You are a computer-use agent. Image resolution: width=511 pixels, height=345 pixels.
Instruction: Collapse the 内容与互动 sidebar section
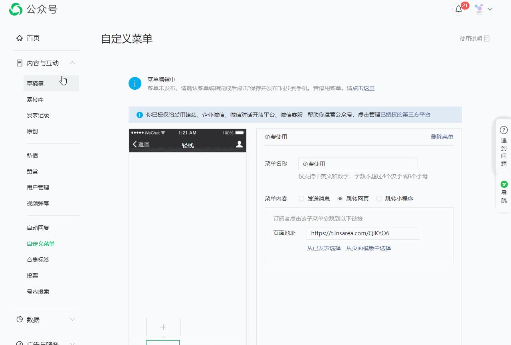tap(72, 63)
